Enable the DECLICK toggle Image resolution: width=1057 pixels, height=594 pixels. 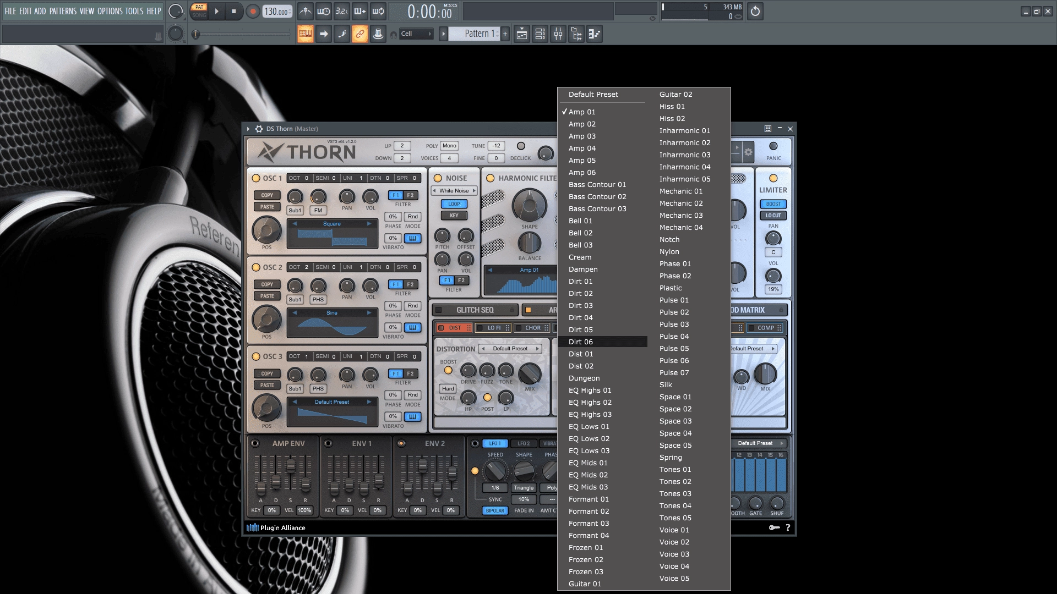(x=521, y=146)
